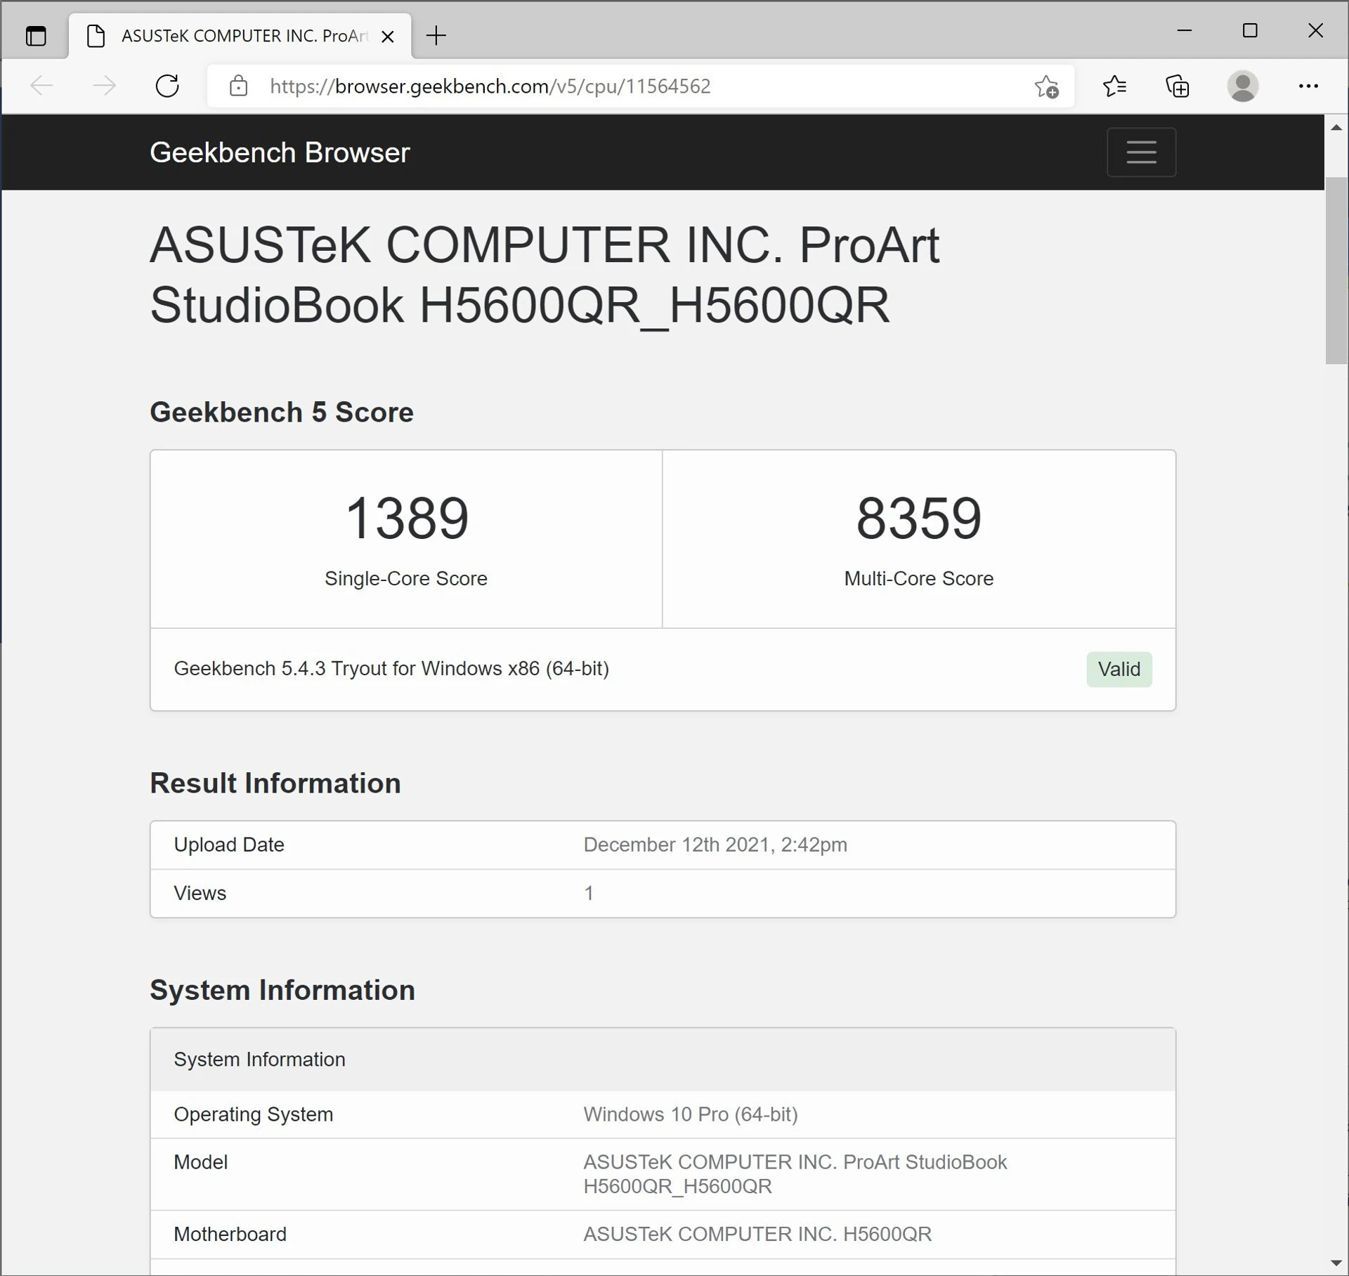
Task: Refresh the Geekbench page
Action: pos(167,86)
